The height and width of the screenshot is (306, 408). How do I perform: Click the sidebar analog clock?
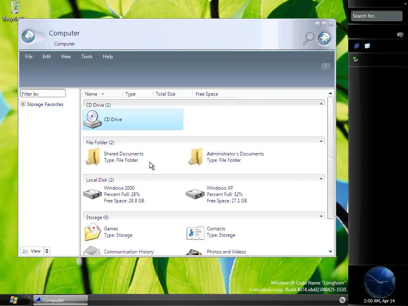(379, 282)
